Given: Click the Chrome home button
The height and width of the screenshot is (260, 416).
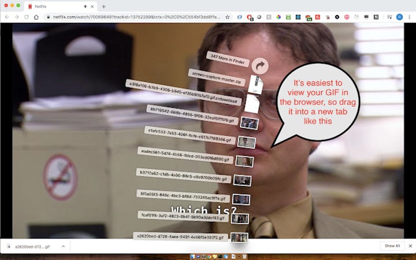Looking at the screenshot, I should [36, 17].
